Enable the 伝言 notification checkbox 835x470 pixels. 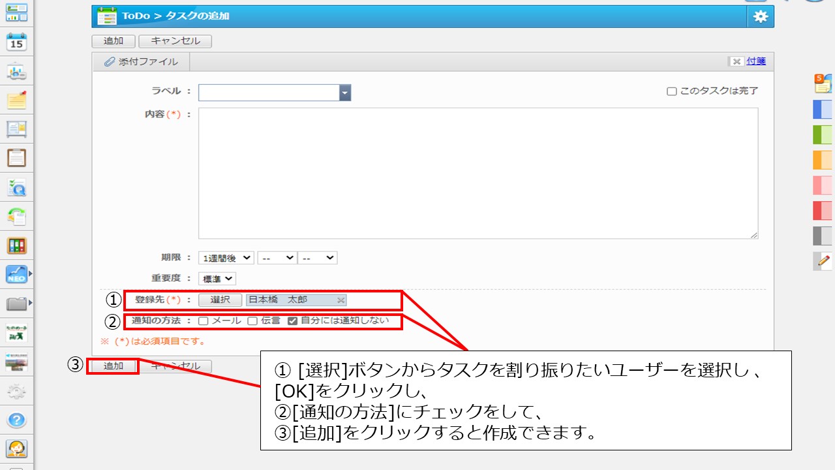point(252,321)
